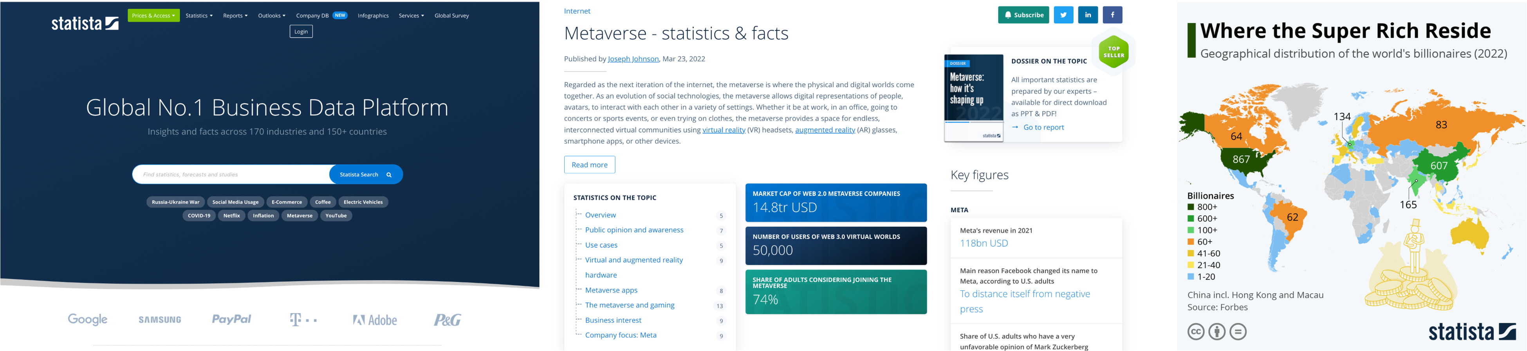Share the page on LinkedIn
Image resolution: width=1527 pixels, height=351 pixels.
tap(1088, 15)
